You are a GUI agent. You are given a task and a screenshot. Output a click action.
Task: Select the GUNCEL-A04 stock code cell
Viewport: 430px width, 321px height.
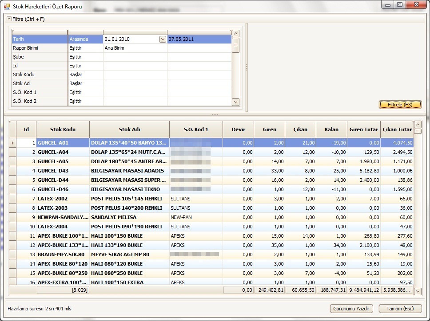[63, 152]
